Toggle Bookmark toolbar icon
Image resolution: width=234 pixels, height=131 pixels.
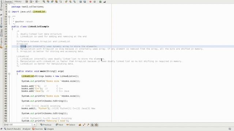coord(75,1)
